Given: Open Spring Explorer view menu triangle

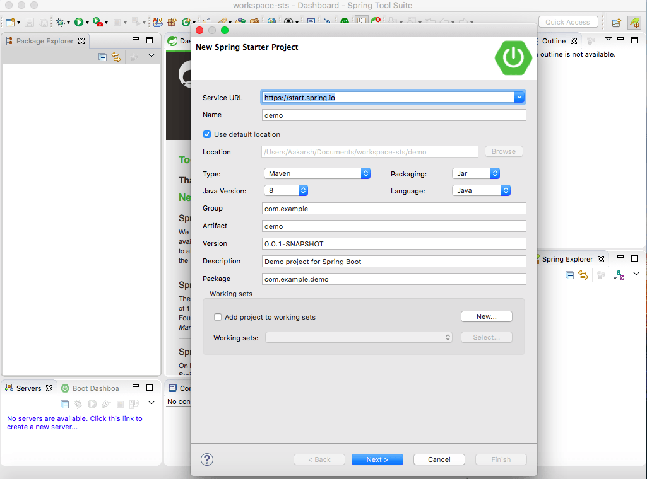Looking at the screenshot, I should pyautogui.click(x=636, y=274).
